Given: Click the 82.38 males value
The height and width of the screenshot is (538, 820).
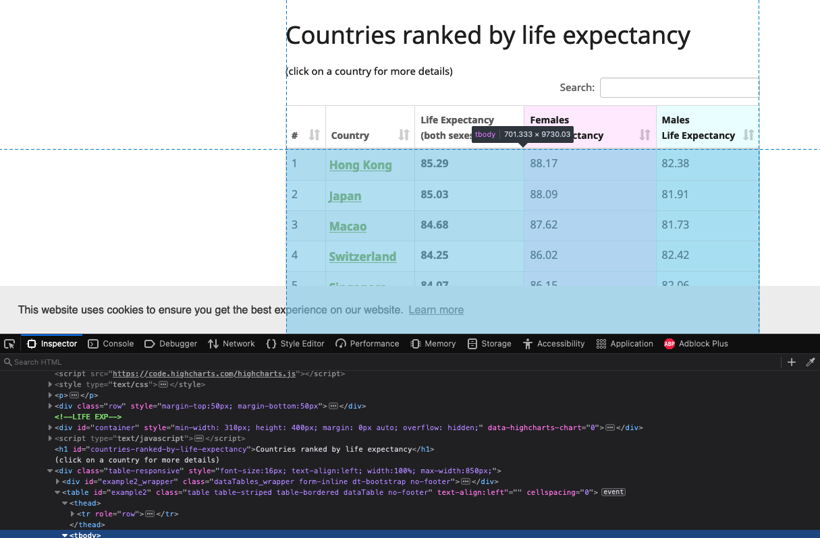Looking at the screenshot, I should pyautogui.click(x=676, y=163).
